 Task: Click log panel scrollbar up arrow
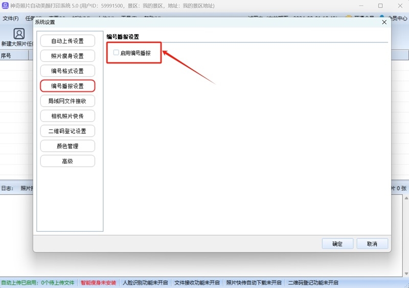[x=406, y=198]
